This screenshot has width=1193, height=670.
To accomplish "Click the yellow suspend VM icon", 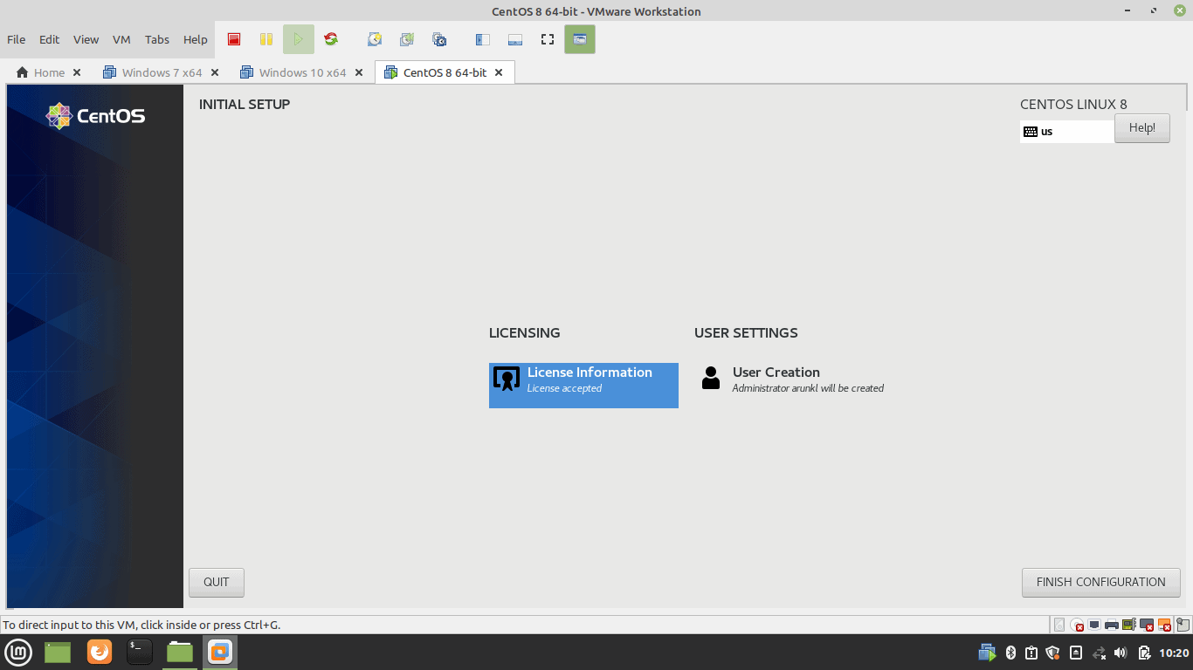I will click(266, 39).
